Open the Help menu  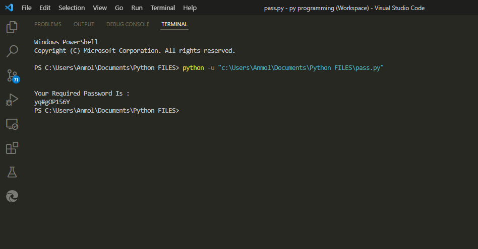coord(190,8)
